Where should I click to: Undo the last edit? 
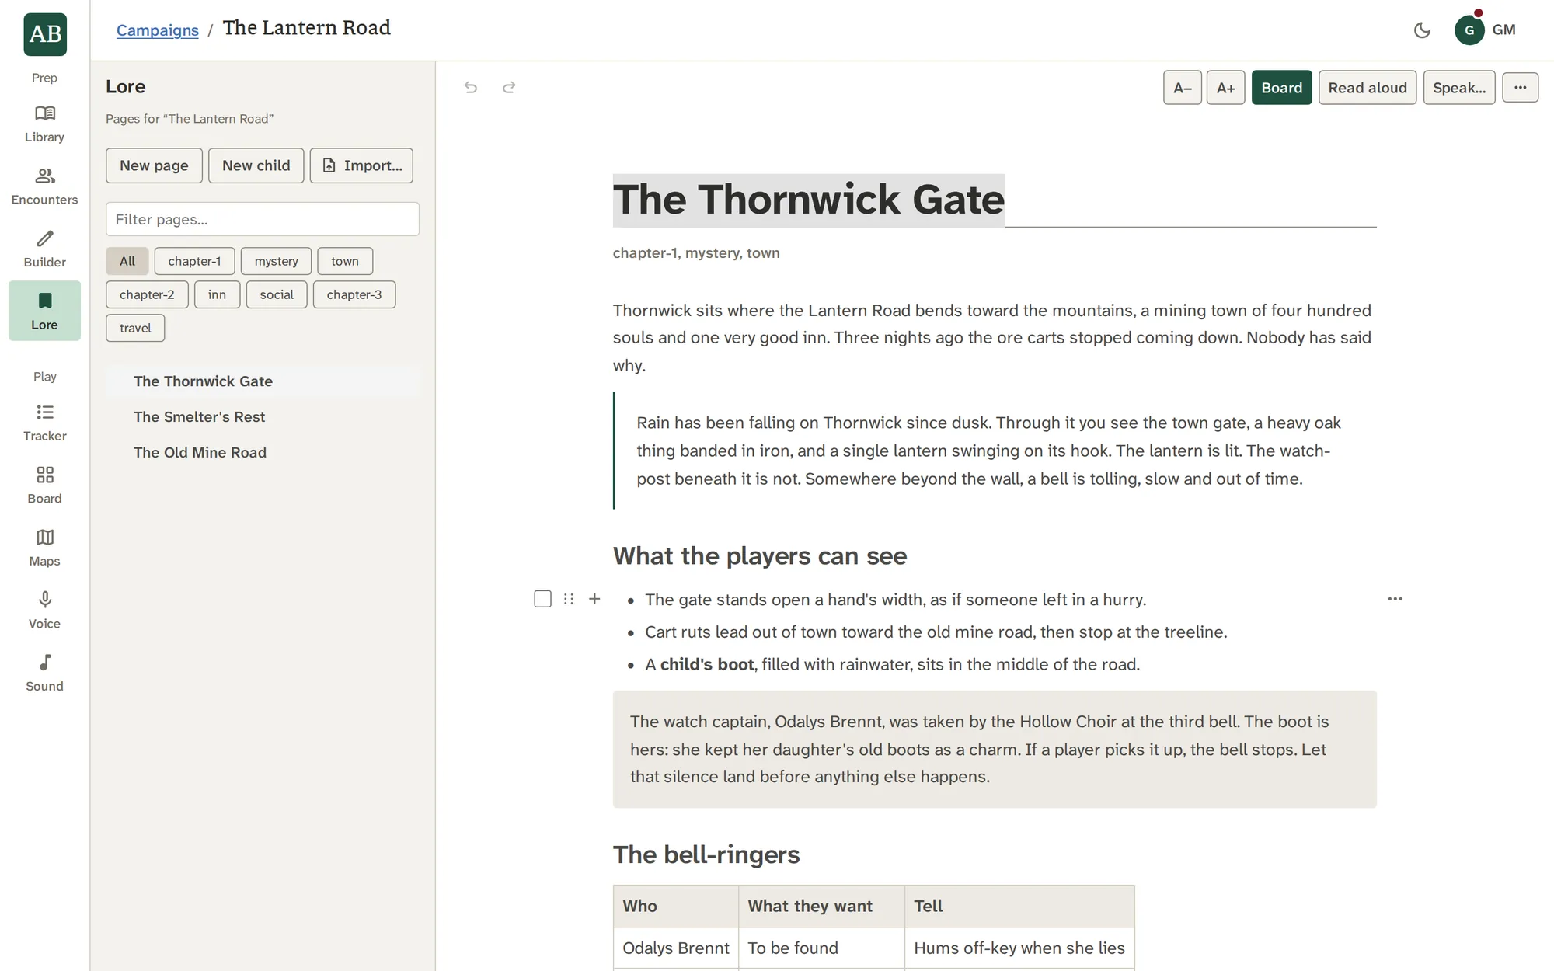click(x=471, y=87)
